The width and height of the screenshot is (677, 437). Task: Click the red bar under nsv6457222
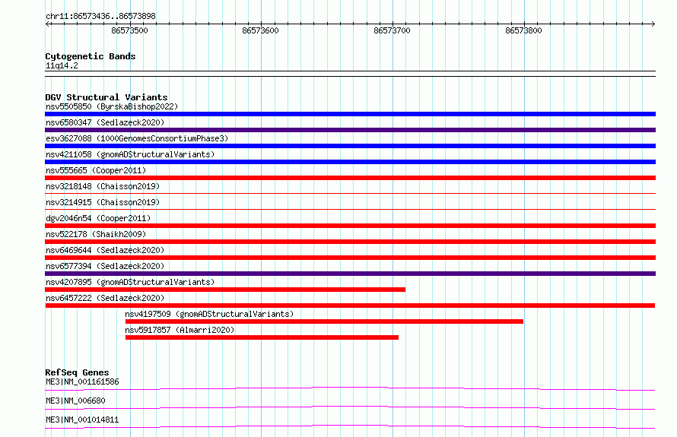pos(350,306)
